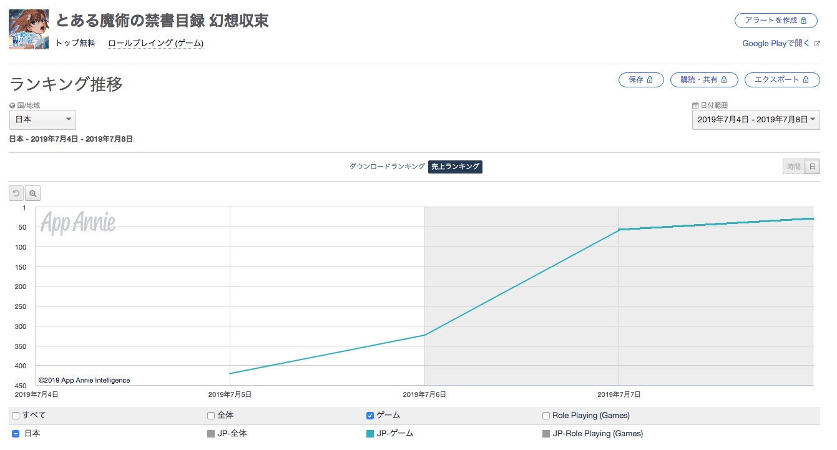The image size is (837, 450).
Task: Switch granularity to Hourly (時間)
Action: tap(794, 167)
